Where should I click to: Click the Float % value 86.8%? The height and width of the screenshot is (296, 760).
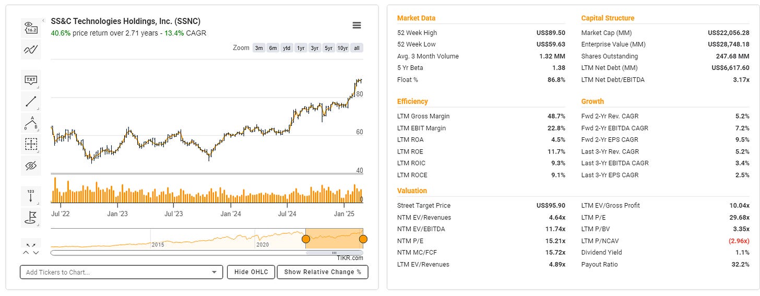556,80
